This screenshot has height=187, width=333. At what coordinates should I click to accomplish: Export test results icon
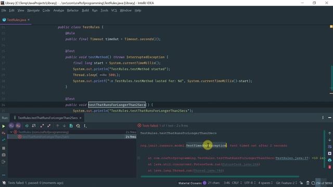tap(71, 126)
